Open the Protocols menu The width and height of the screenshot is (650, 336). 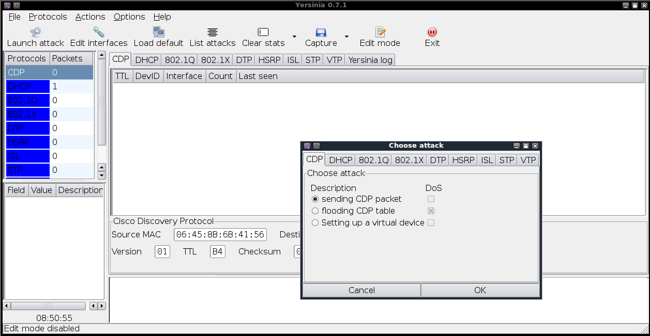coord(48,17)
